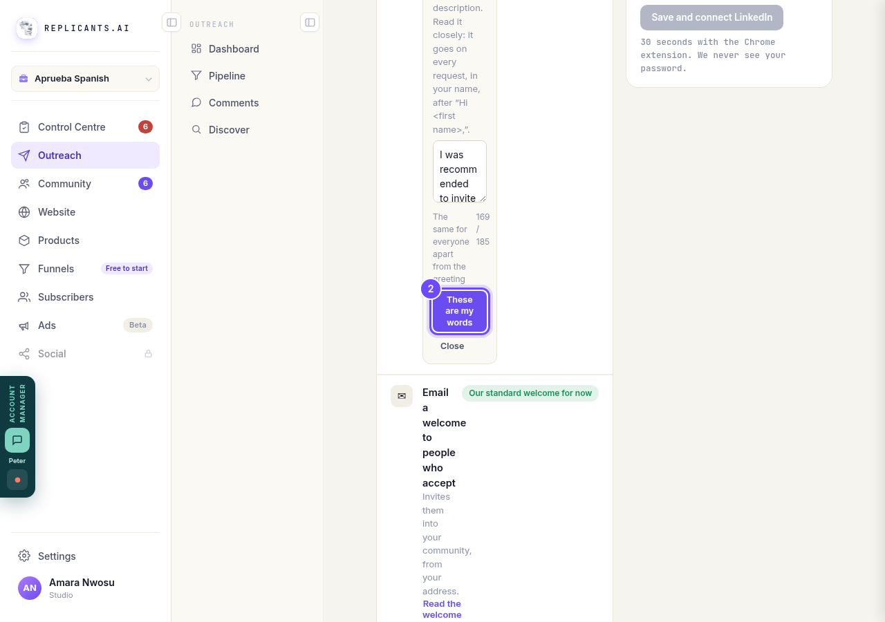Click the Ads megaphone icon
Image resolution: width=885 pixels, height=622 pixels.
24,326
